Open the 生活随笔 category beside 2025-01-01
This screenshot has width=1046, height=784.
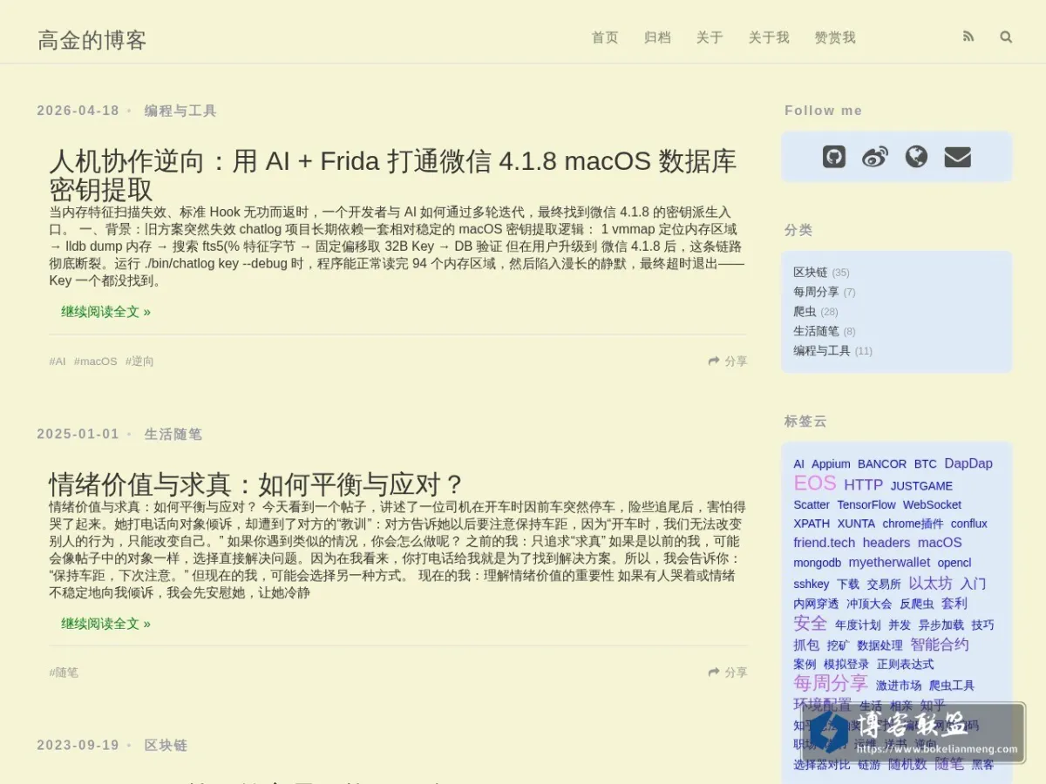tap(173, 434)
